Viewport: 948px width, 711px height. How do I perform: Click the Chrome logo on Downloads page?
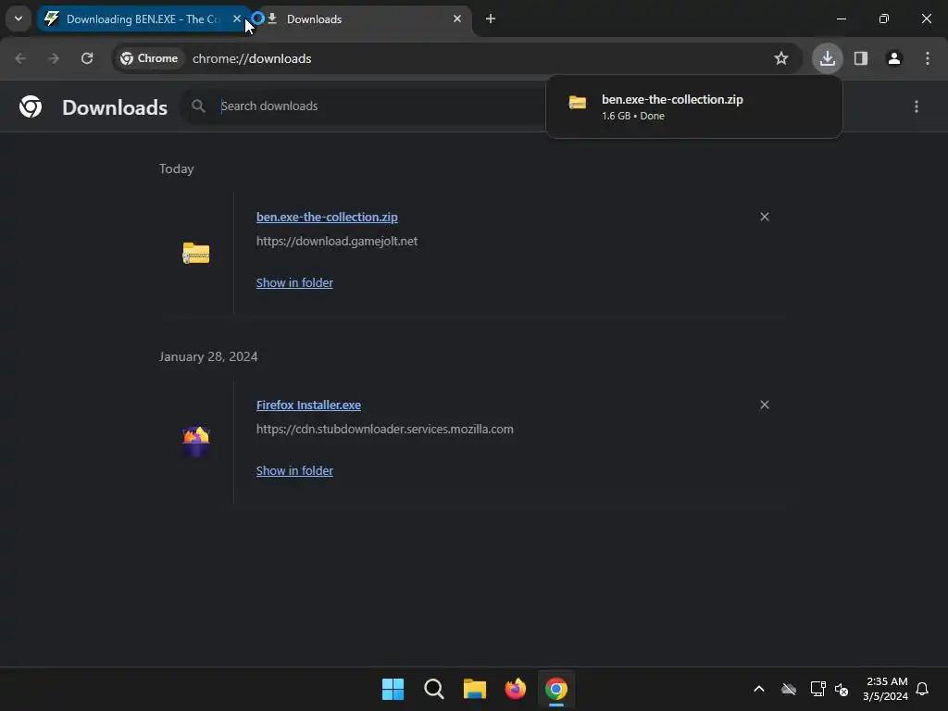click(31, 106)
